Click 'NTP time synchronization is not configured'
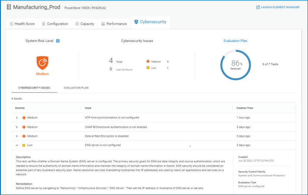The height and width of the screenshot is (195, 308). pyautogui.click(x=112, y=118)
